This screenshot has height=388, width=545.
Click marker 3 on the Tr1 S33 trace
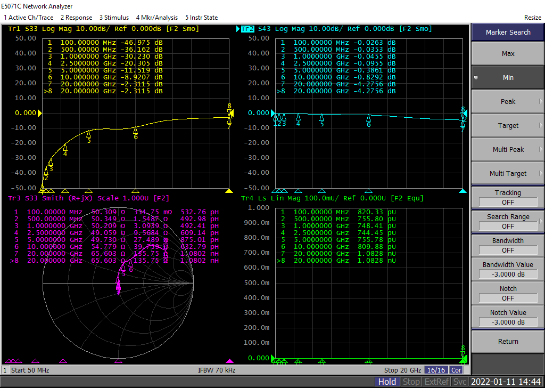coord(51,163)
